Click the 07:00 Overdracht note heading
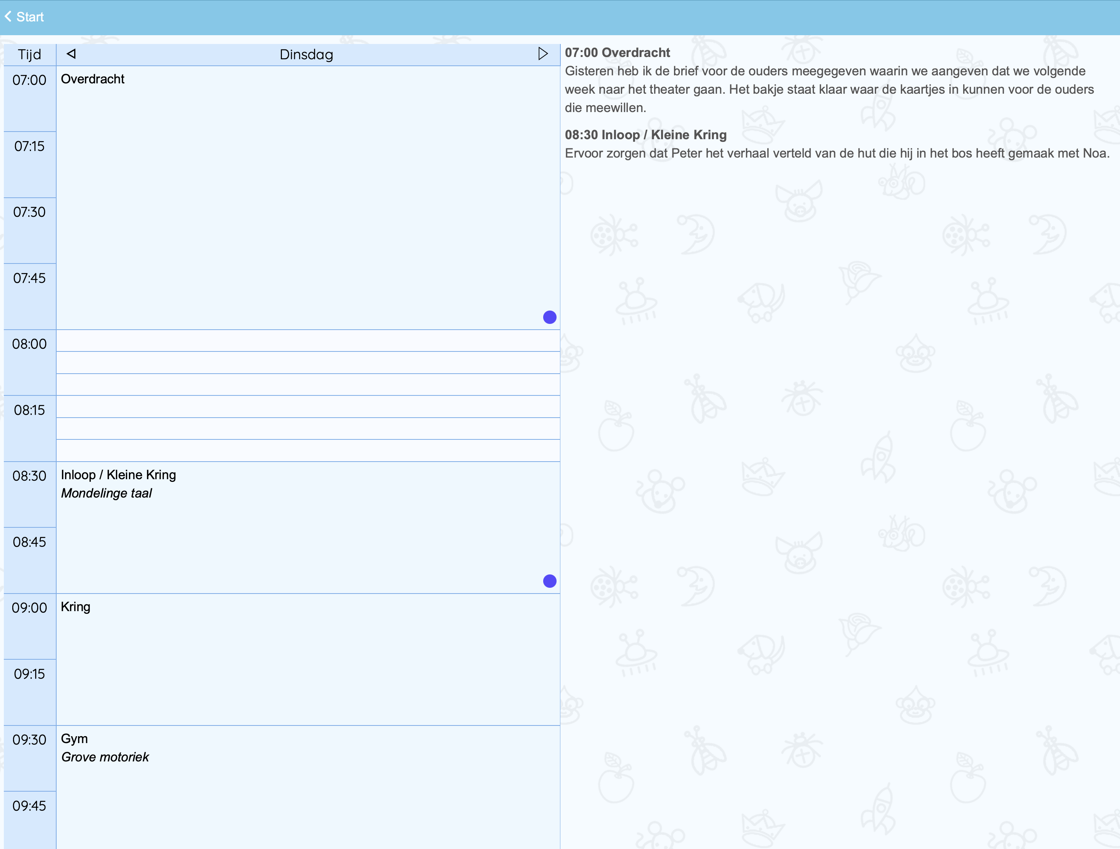This screenshot has width=1120, height=849. pos(617,53)
